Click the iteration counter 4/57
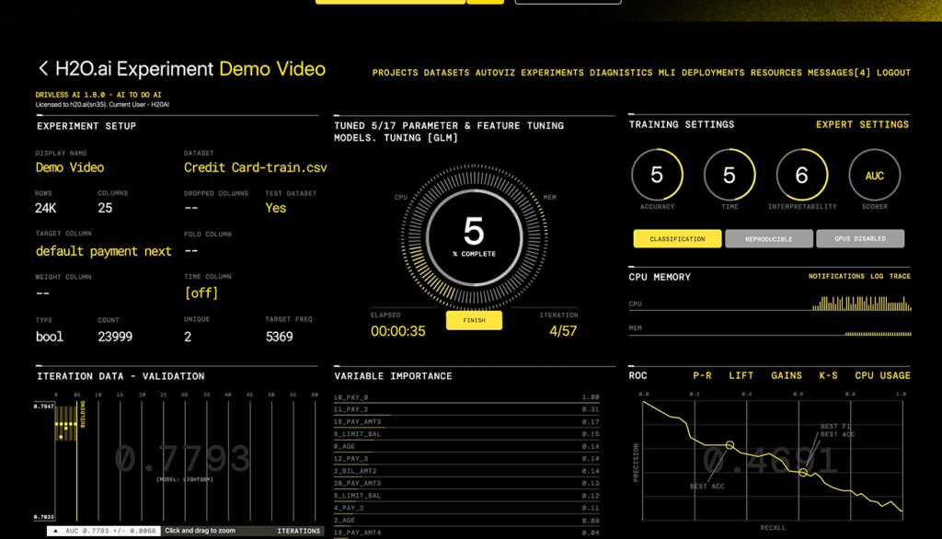 point(563,331)
